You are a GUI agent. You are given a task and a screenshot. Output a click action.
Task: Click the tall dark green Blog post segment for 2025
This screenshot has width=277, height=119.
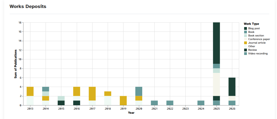(217, 43)
